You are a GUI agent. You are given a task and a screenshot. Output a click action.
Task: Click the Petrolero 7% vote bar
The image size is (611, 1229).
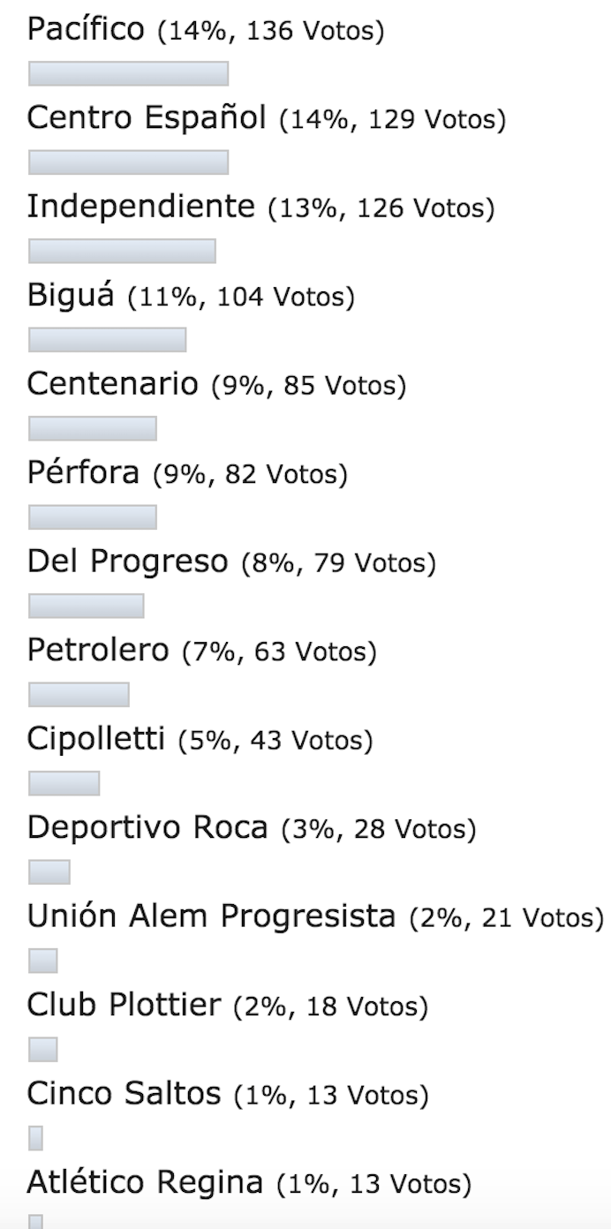(x=79, y=695)
